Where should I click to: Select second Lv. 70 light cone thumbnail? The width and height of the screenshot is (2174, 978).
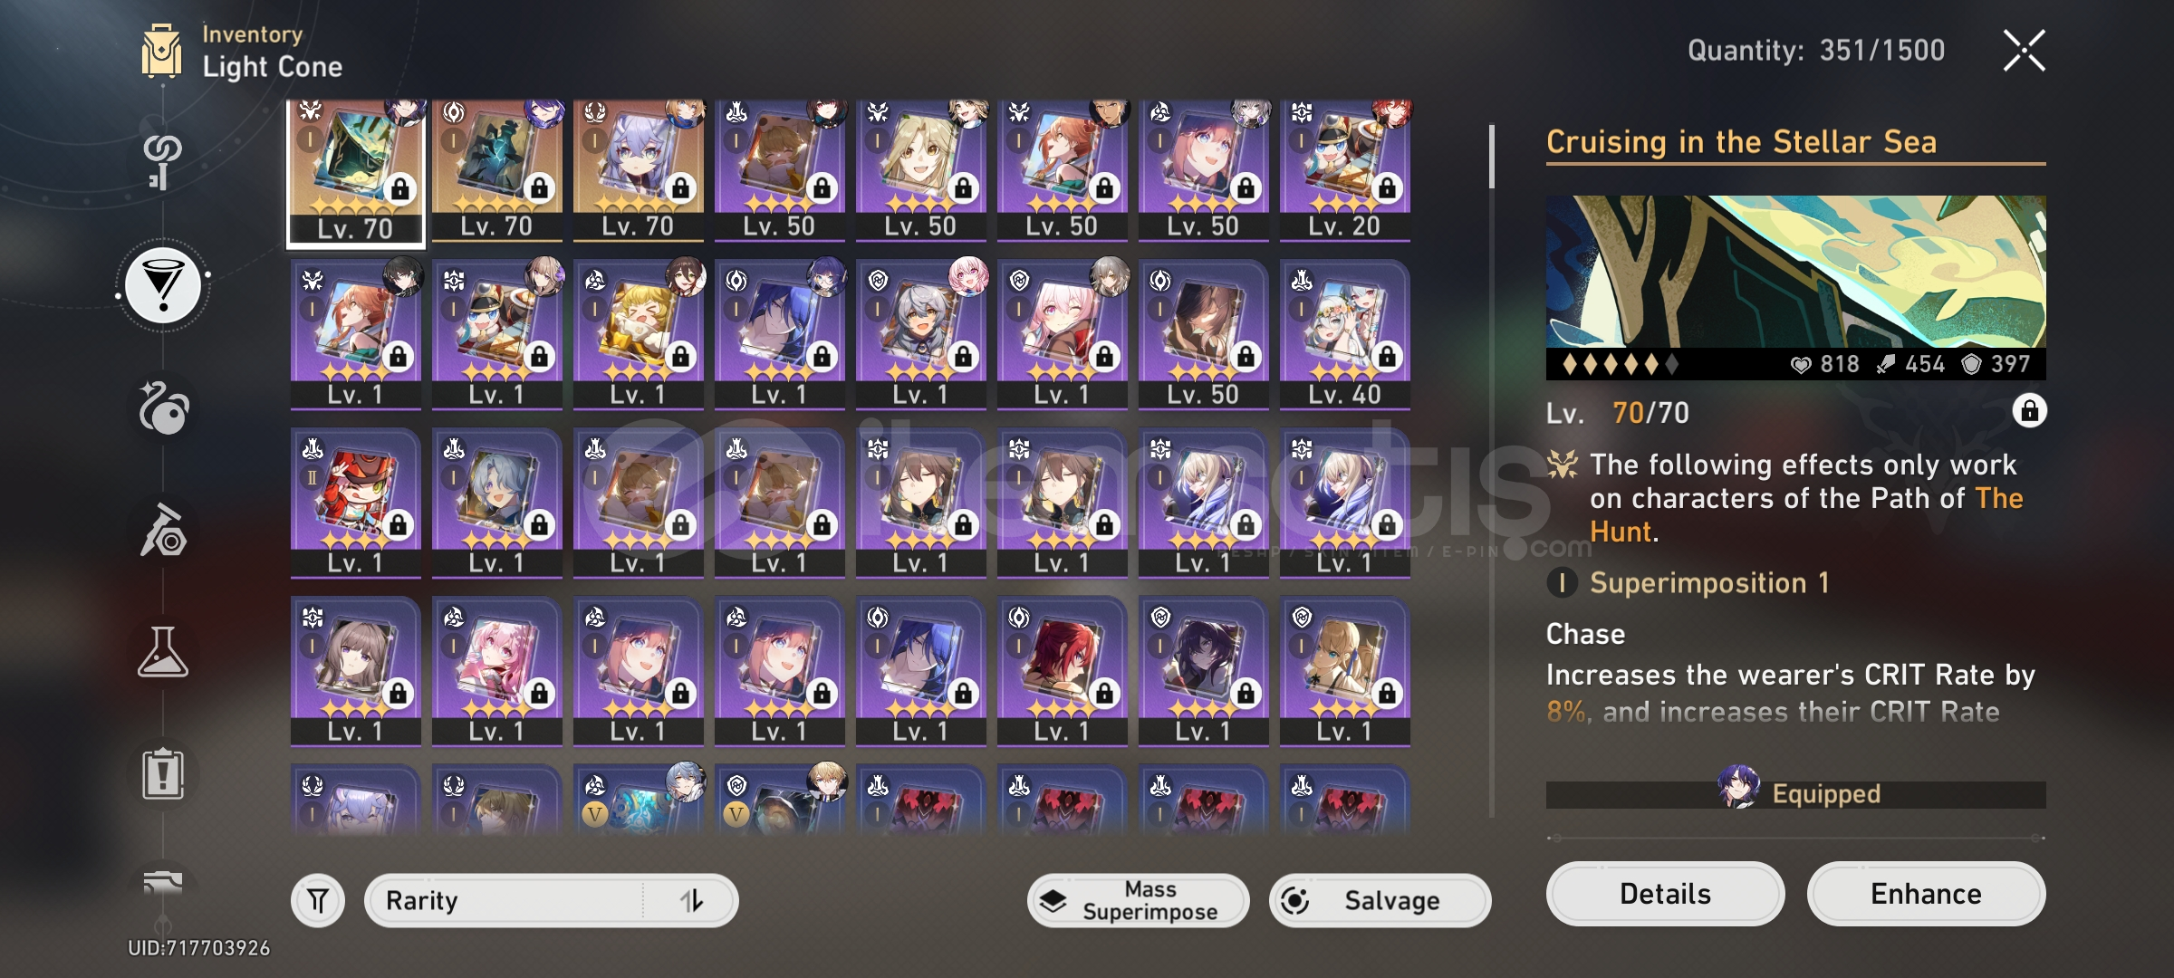pyautogui.click(x=497, y=170)
